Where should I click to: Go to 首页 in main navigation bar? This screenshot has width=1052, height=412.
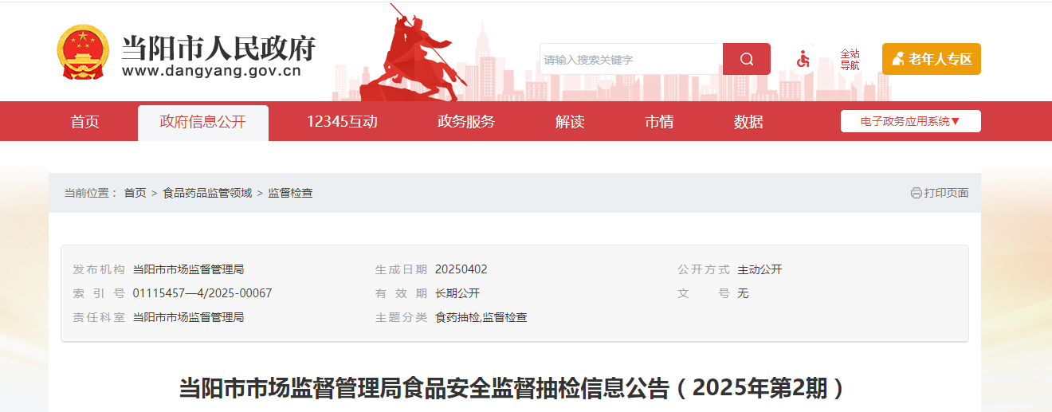(x=85, y=121)
